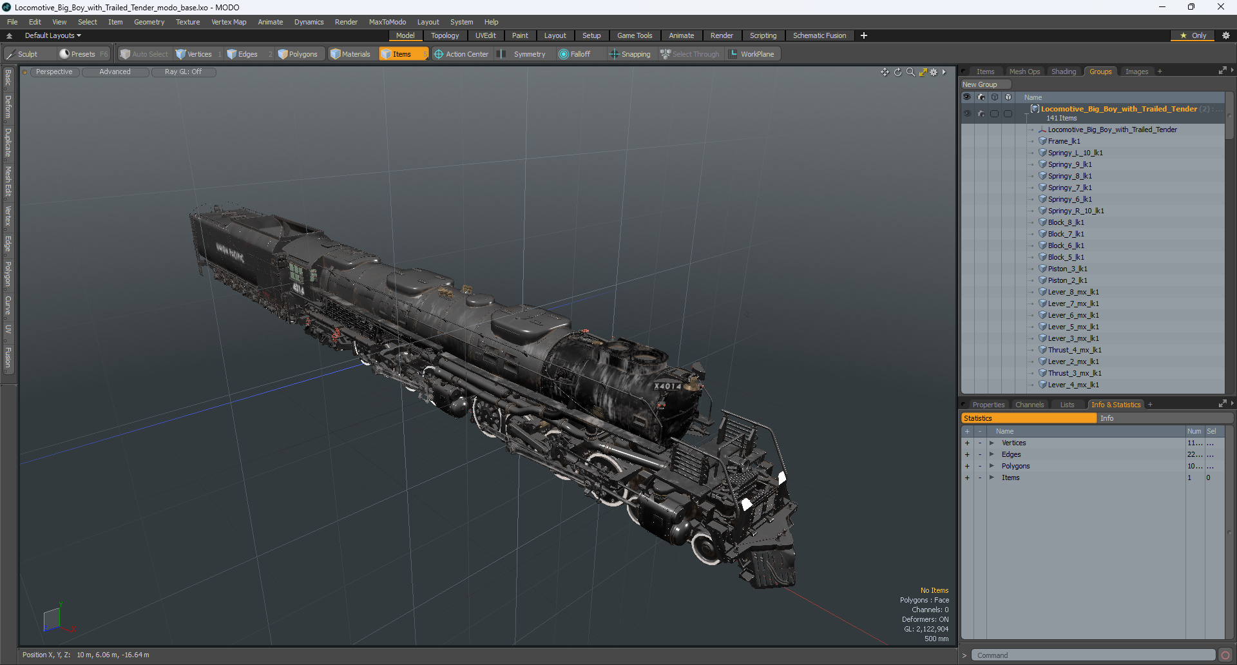1237x665 pixels.
Task: Click the viewport rotate navigation icon
Action: click(897, 72)
